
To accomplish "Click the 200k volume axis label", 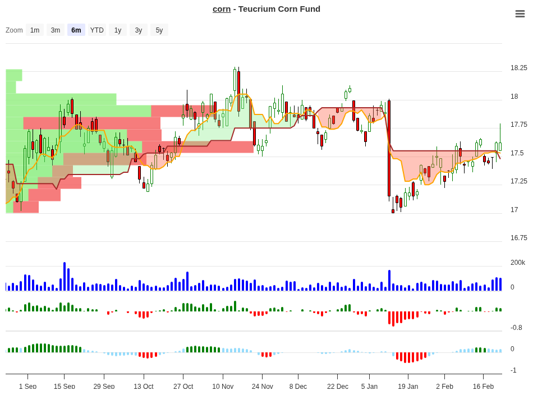I will 518,263.
